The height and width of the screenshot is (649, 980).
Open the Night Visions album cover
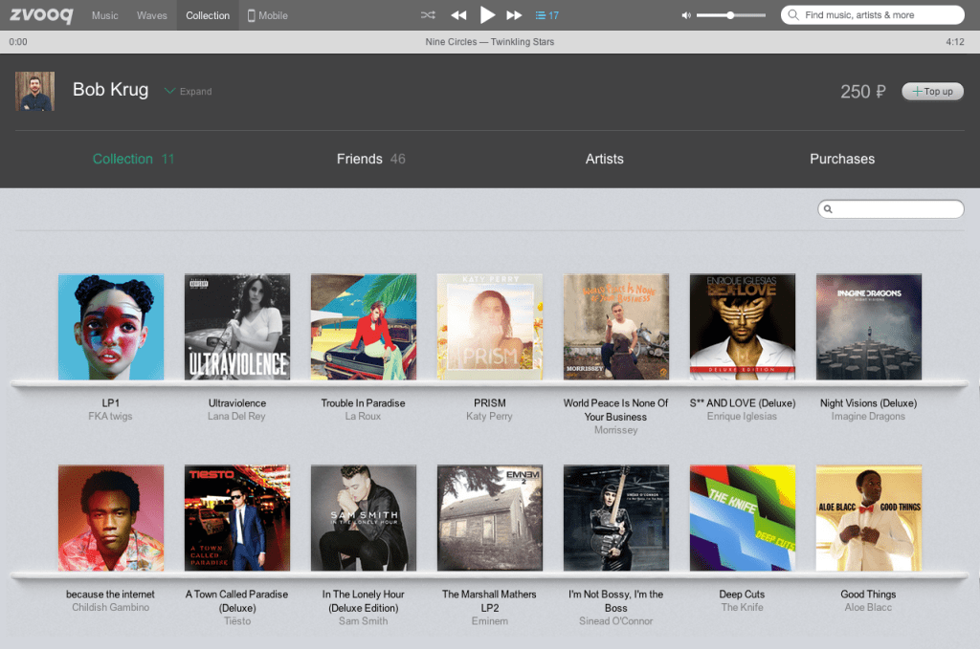pos(869,327)
